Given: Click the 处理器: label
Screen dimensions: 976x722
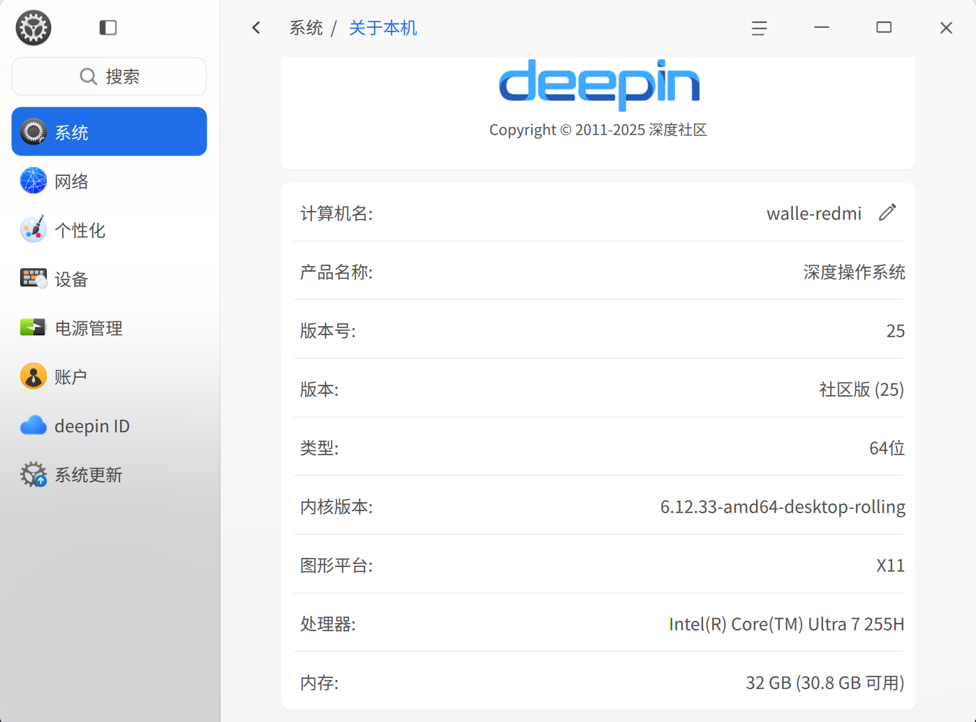Looking at the screenshot, I should (328, 624).
